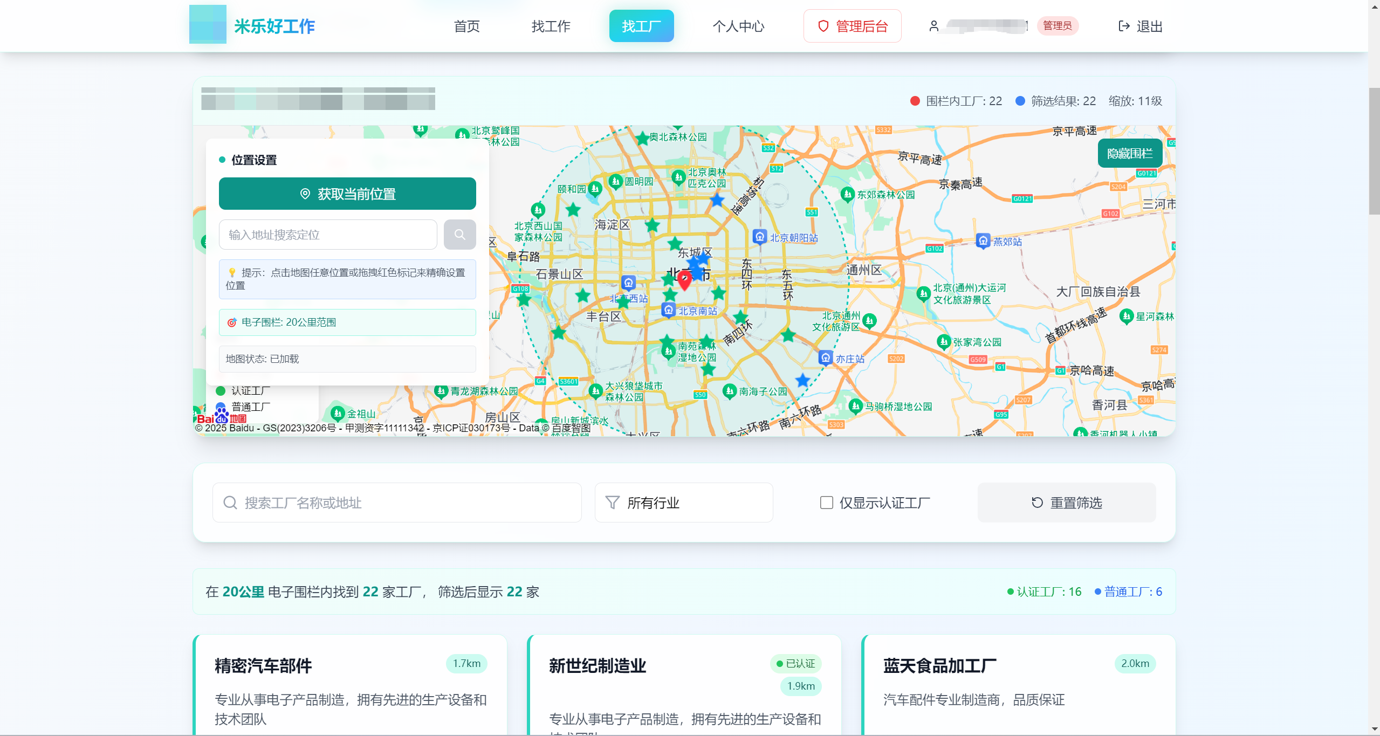The width and height of the screenshot is (1380, 736).
Task: Go to 个人中心 in navigation
Action: click(x=738, y=26)
